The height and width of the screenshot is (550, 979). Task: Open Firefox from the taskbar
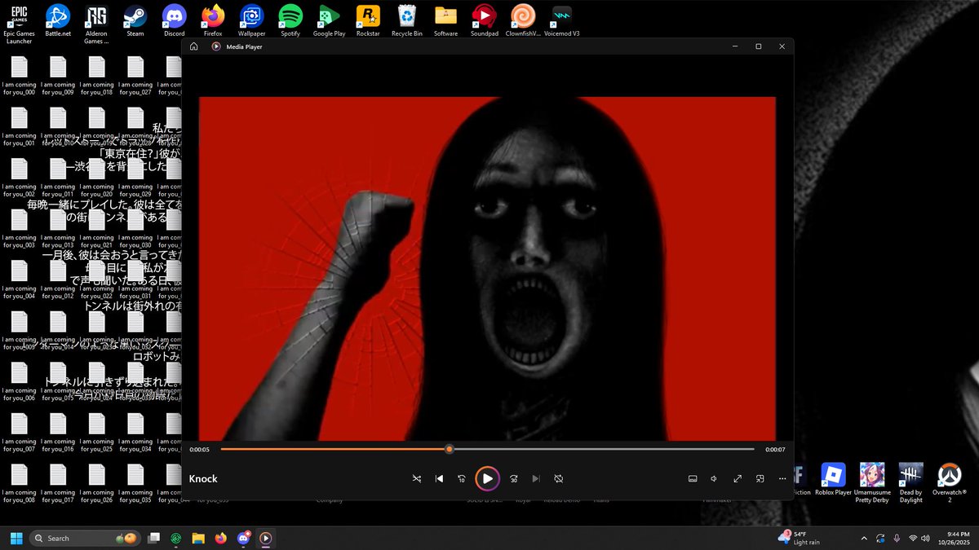[x=220, y=538]
